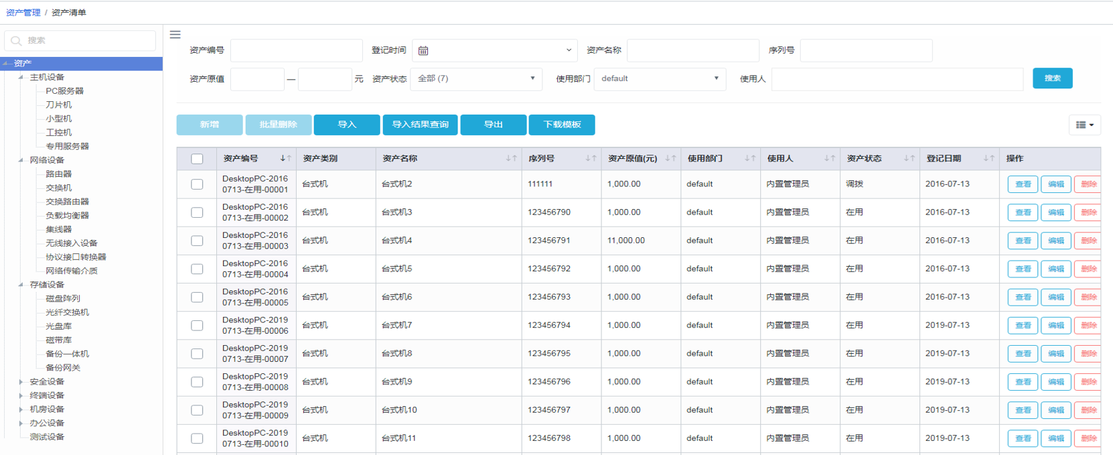Sort table by 资产编号 sort arrows
This screenshot has height=455, width=1113.
(286, 159)
